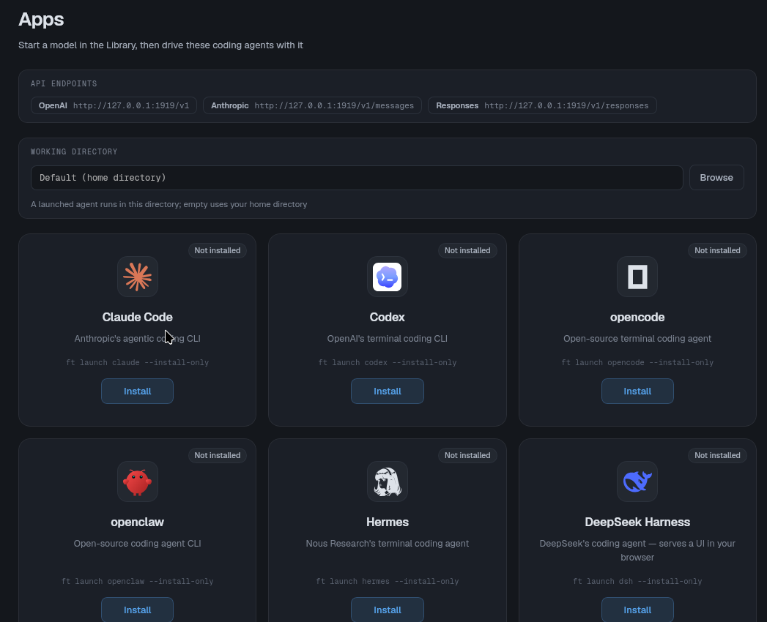Click DeepSeek's 'serves a UI in your browser' description
The image size is (767, 622).
tap(637, 550)
